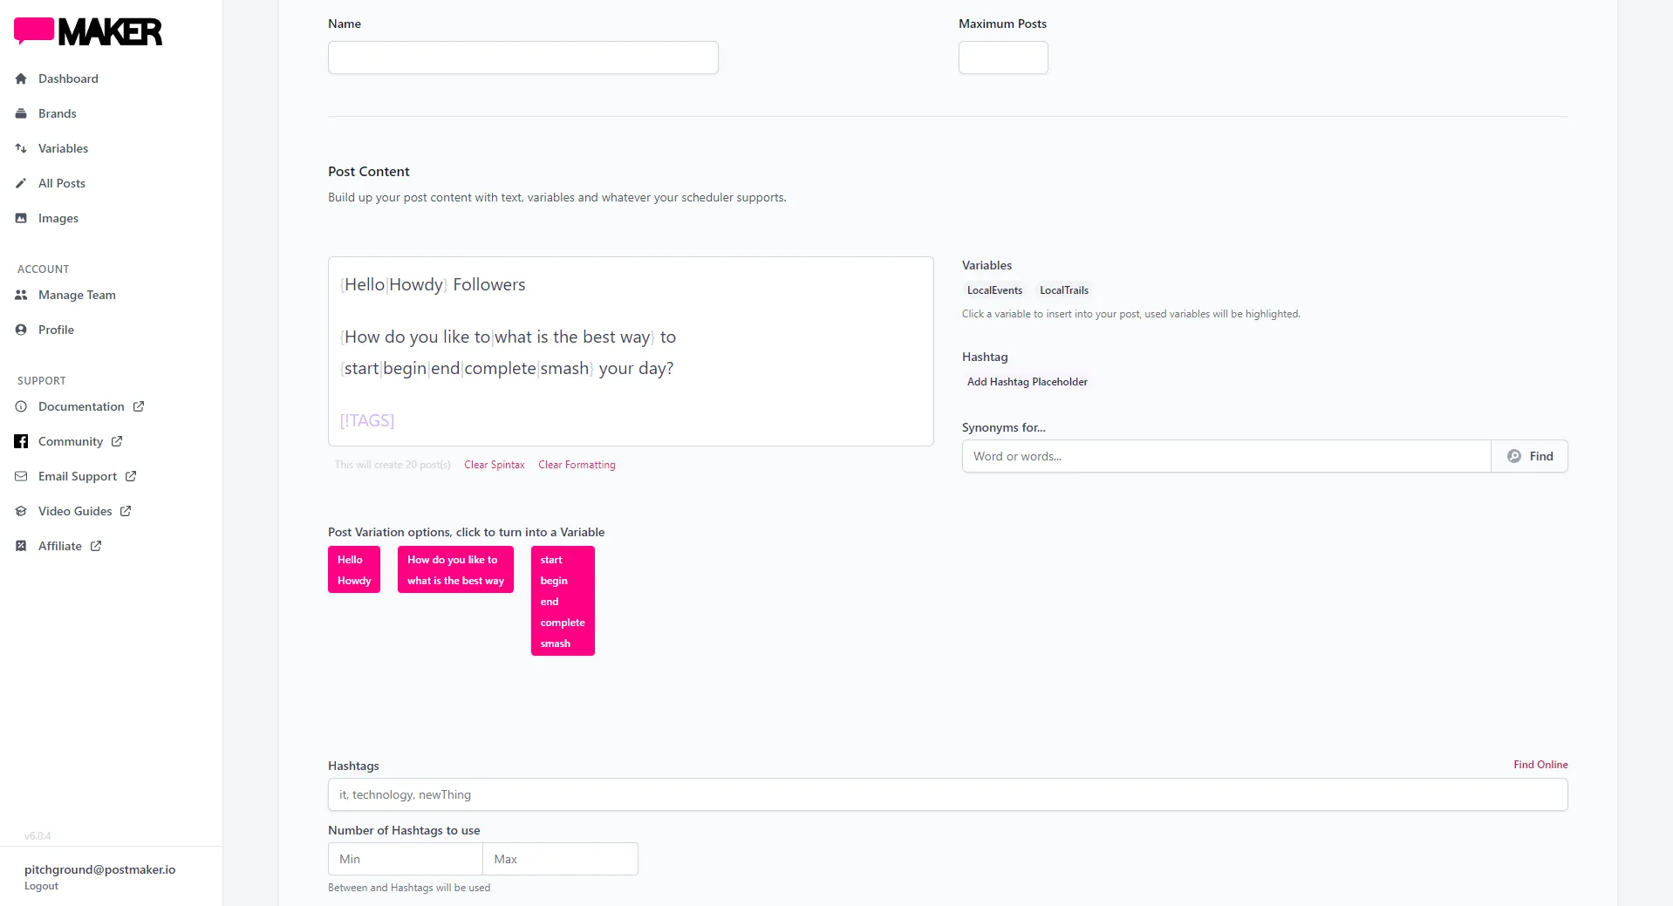The image size is (1673, 906).
Task: Click the Min hashtags field
Action: click(406, 859)
